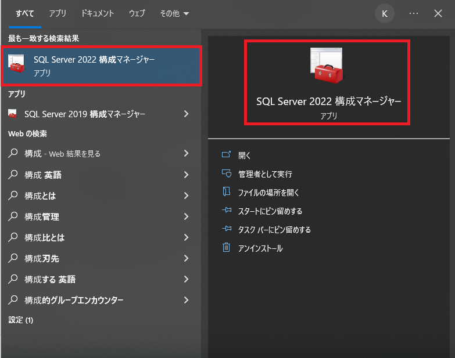The width and height of the screenshot is (455, 358).
Task: Select the 構成的グループエンカウンター suggestion
Action: pos(74,300)
